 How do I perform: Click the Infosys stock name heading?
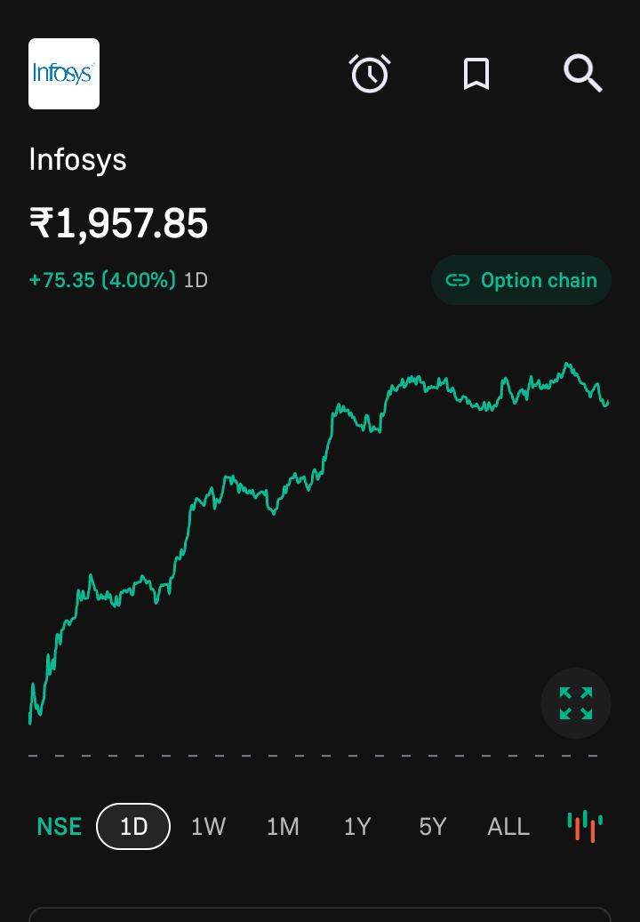coord(77,159)
